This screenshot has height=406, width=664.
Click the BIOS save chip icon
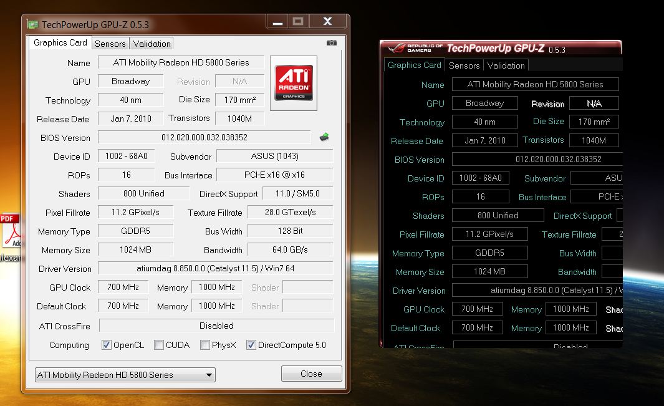point(324,137)
